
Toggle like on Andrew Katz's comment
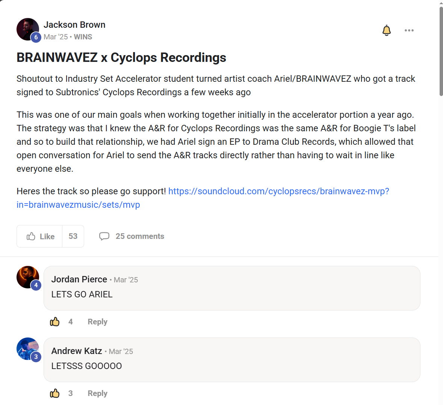coord(55,393)
